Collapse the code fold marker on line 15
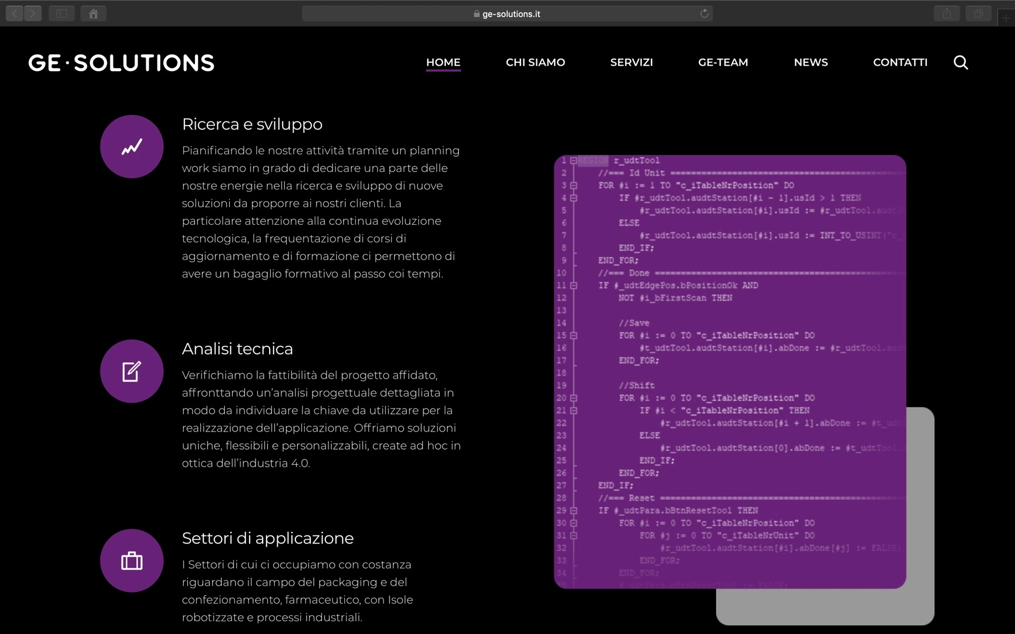Image resolution: width=1015 pixels, height=634 pixels. [x=573, y=336]
